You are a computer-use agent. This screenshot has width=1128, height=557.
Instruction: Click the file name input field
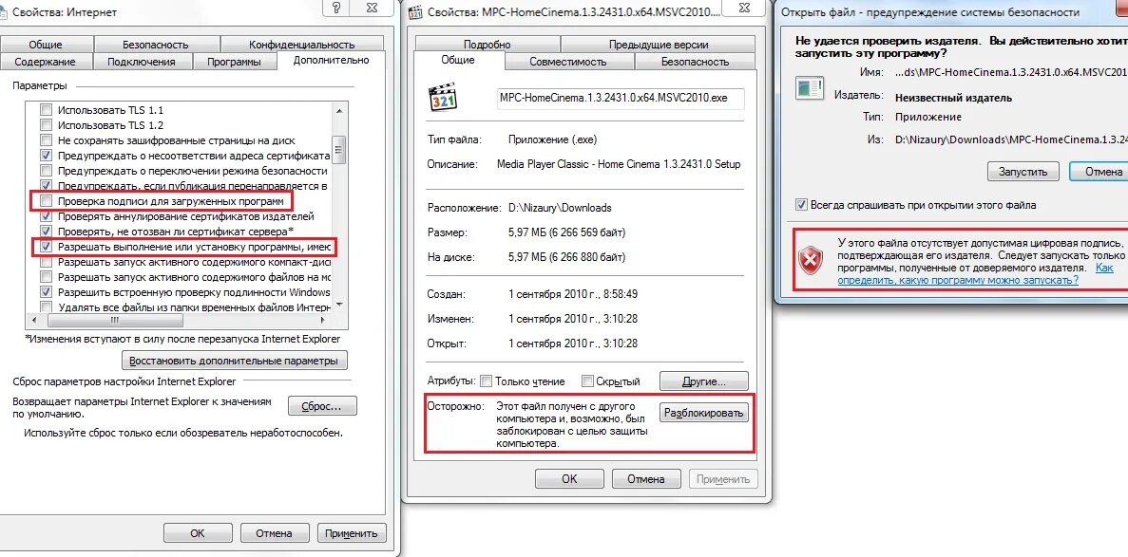tap(621, 99)
